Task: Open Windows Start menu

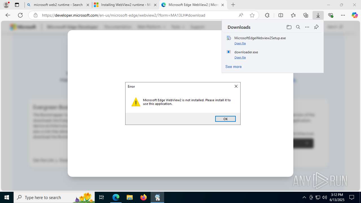Action: [x=7, y=197]
